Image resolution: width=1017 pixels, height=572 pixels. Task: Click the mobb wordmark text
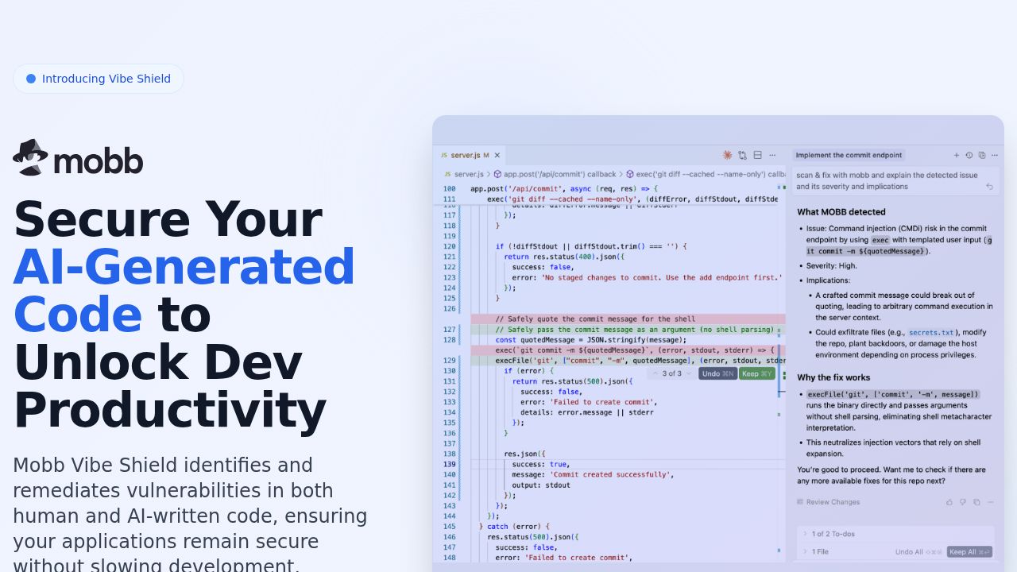click(99, 160)
